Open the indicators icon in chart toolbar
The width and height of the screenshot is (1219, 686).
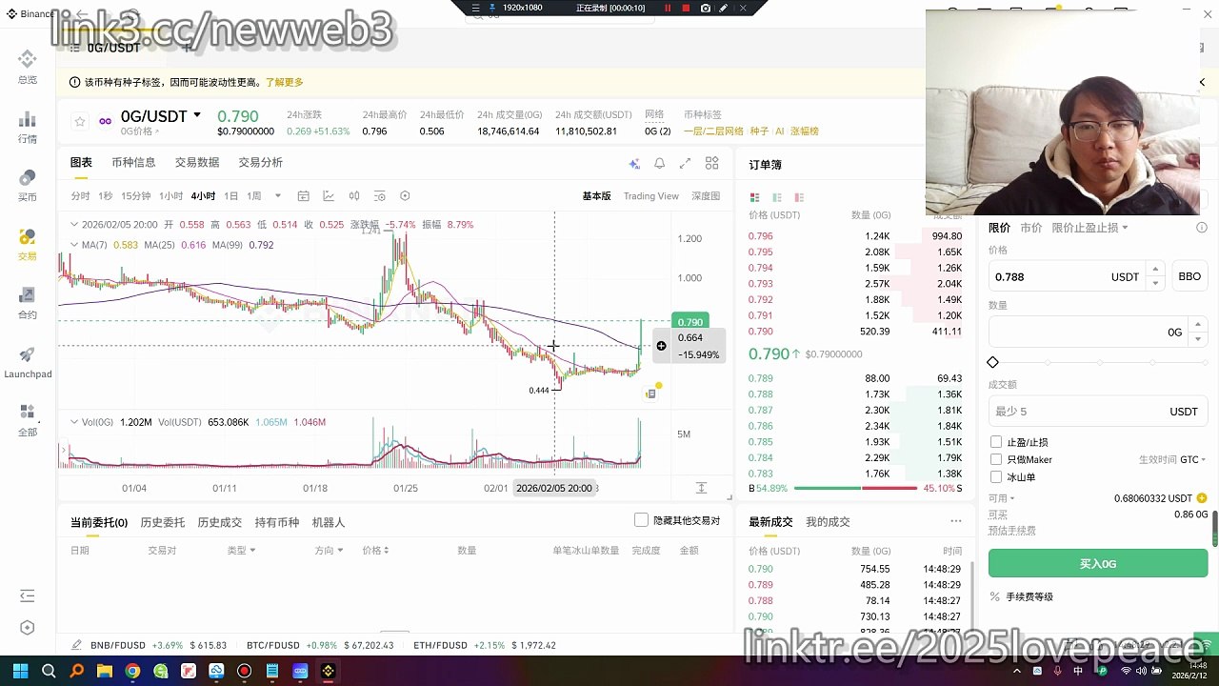(379, 196)
